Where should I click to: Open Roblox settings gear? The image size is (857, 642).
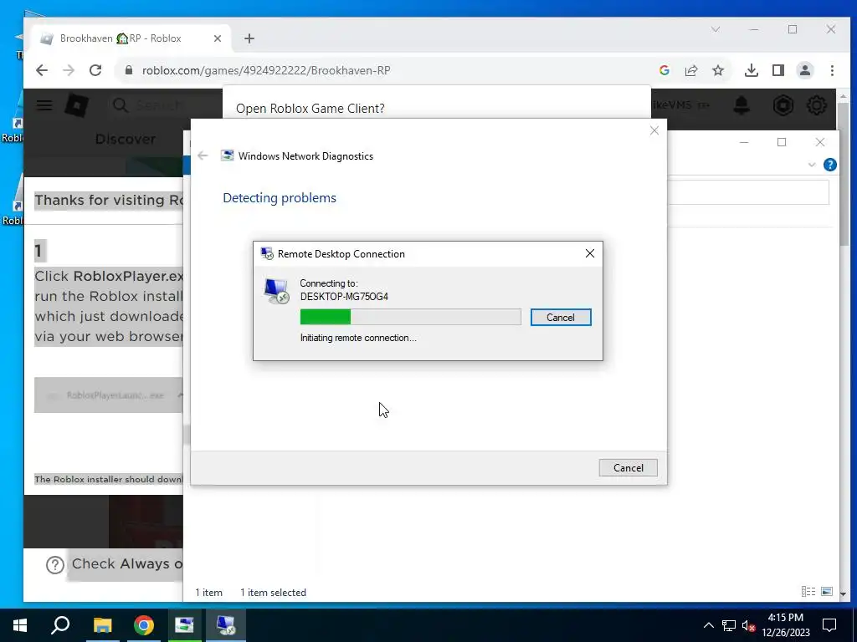pos(817,104)
